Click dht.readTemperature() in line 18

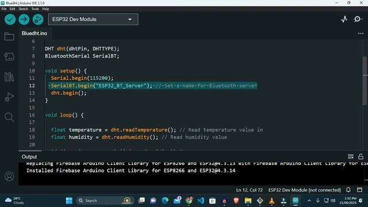tap(143, 130)
